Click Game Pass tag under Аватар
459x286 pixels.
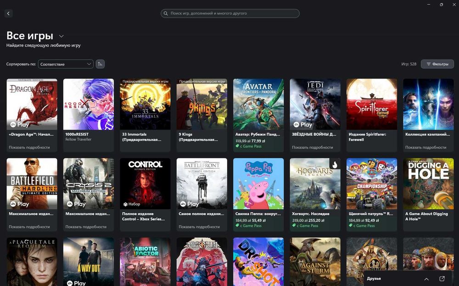pos(248,146)
